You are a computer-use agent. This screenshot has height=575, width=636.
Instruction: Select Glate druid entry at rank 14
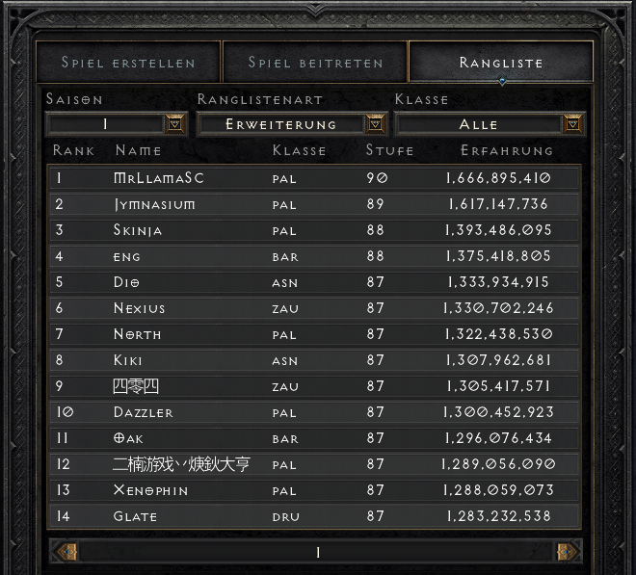314,516
